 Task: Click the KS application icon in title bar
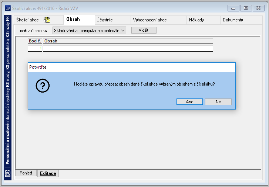(7, 8)
